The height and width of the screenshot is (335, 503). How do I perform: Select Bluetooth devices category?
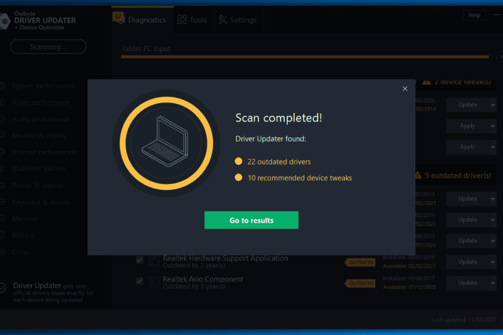(38, 169)
